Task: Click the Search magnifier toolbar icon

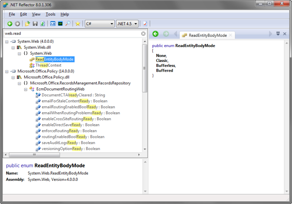Action: (68, 23)
